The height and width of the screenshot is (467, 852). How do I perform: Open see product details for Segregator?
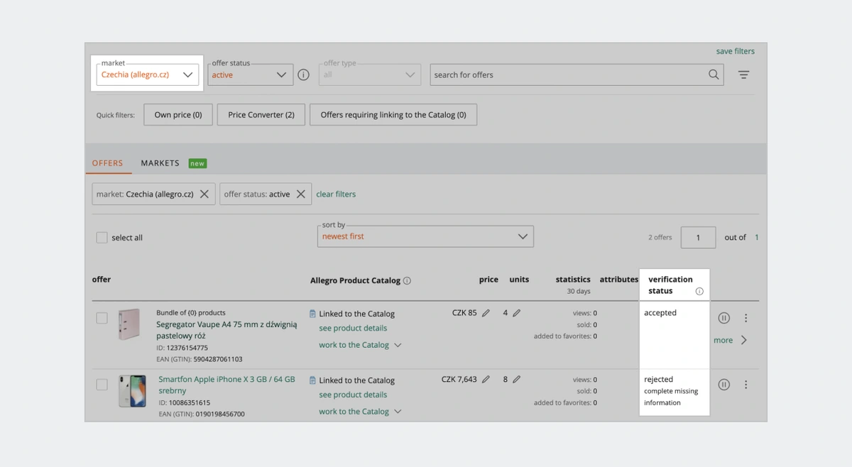tap(353, 328)
